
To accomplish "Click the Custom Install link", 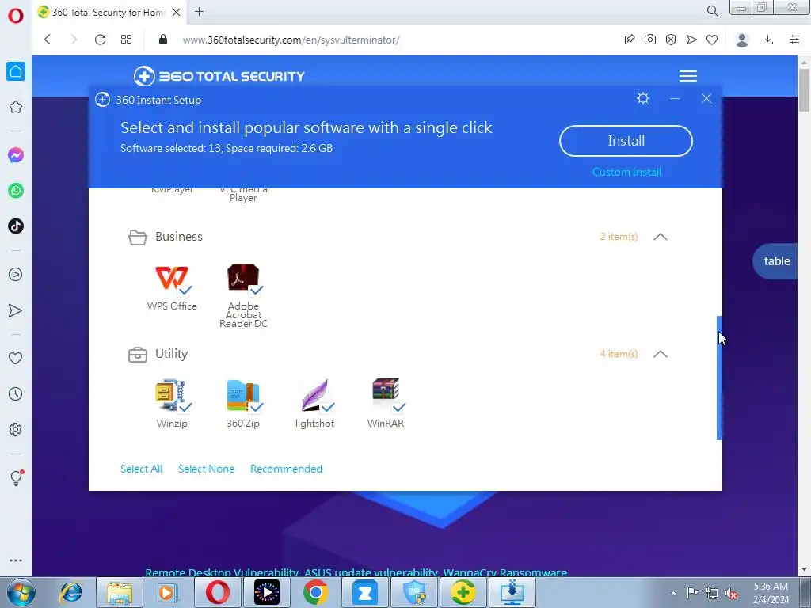I will click(626, 172).
